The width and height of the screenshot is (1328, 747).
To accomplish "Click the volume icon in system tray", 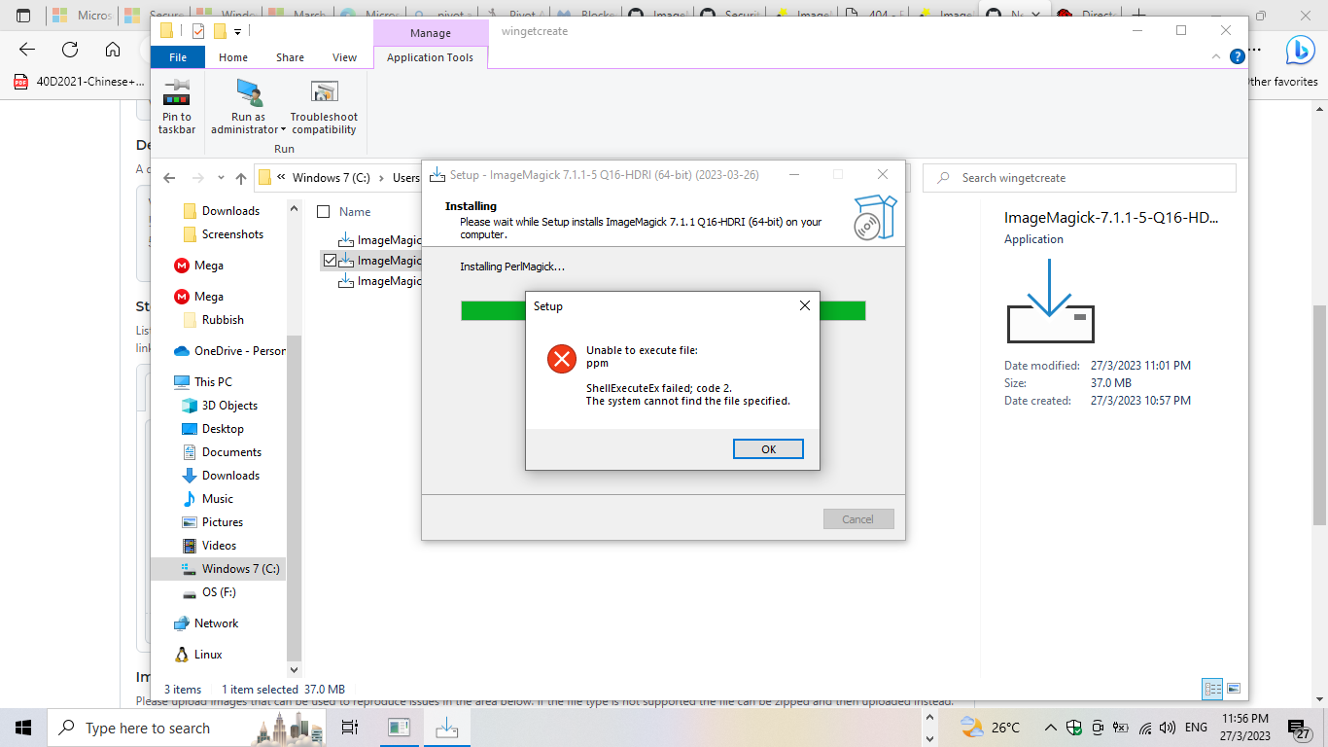I will click(x=1166, y=728).
